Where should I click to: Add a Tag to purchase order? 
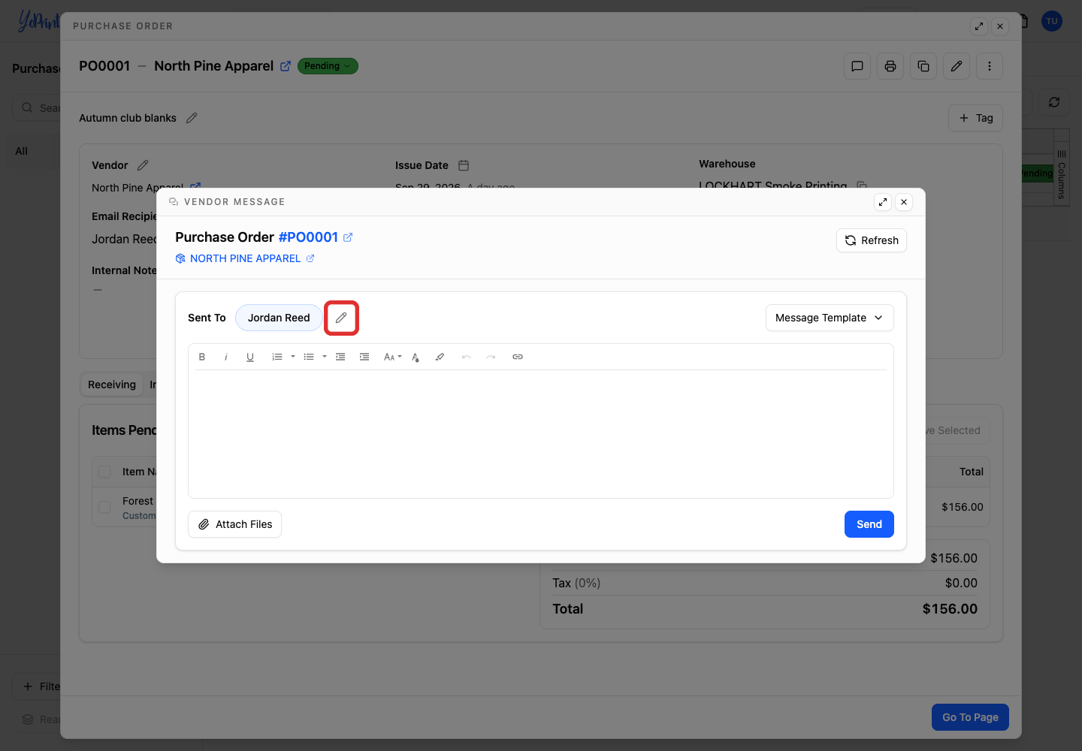(x=975, y=118)
